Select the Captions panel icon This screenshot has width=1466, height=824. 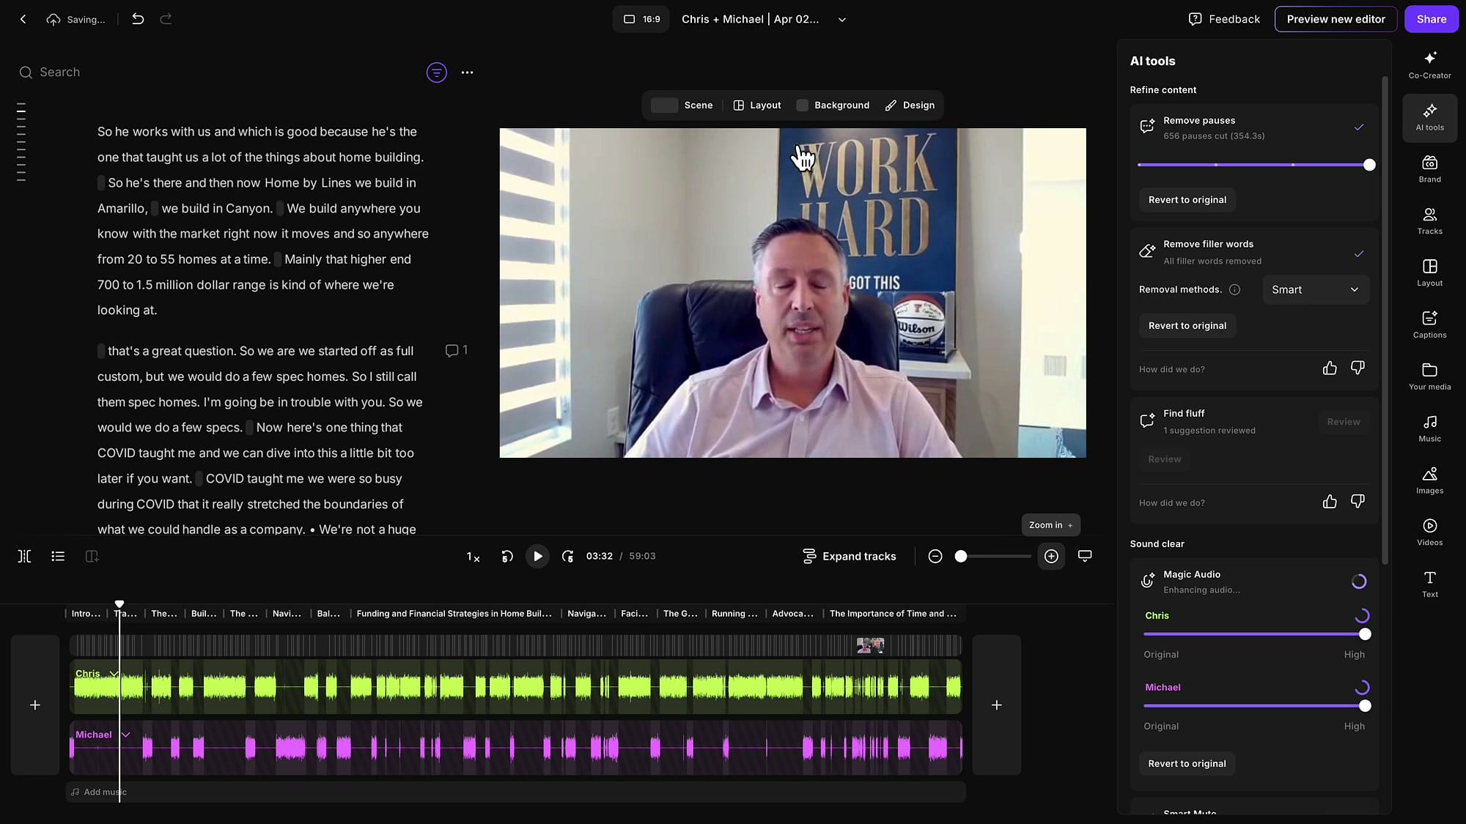click(x=1429, y=324)
